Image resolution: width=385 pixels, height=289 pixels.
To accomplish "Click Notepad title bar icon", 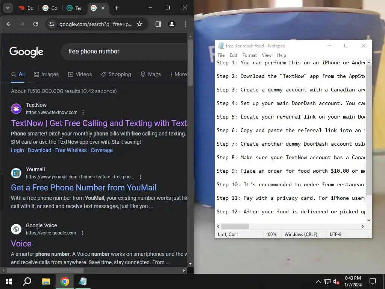I will pos(221,46).
